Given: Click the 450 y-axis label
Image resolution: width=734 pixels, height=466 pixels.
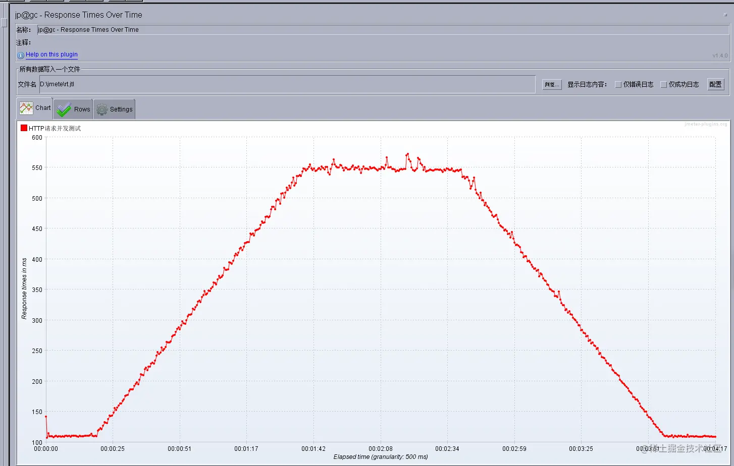Looking at the screenshot, I should coord(37,229).
